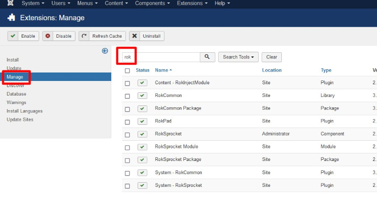Select checkbox for System - RokCommon
The height and width of the screenshot is (201, 377).
click(x=127, y=173)
